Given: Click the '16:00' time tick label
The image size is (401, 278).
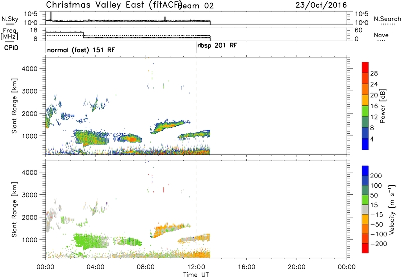Looking at the screenshot, I should point(246,267).
